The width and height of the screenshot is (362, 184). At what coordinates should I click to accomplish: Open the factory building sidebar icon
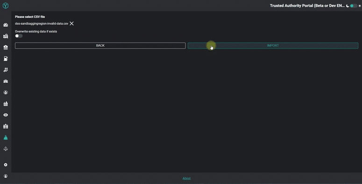coord(6,104)
